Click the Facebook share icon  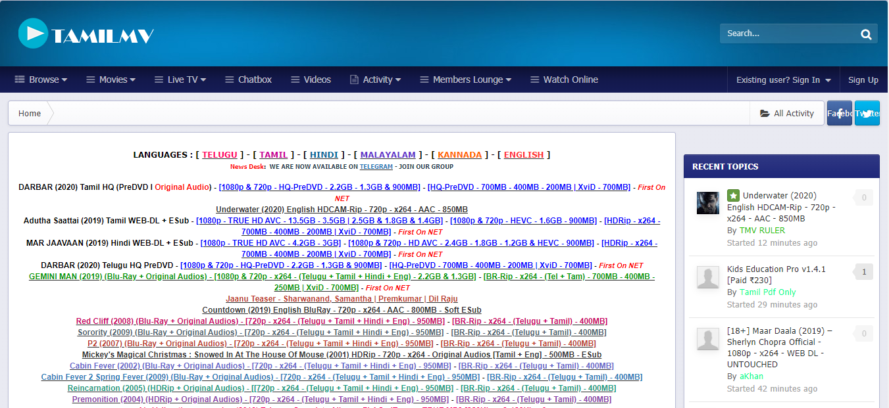[840, 113]
